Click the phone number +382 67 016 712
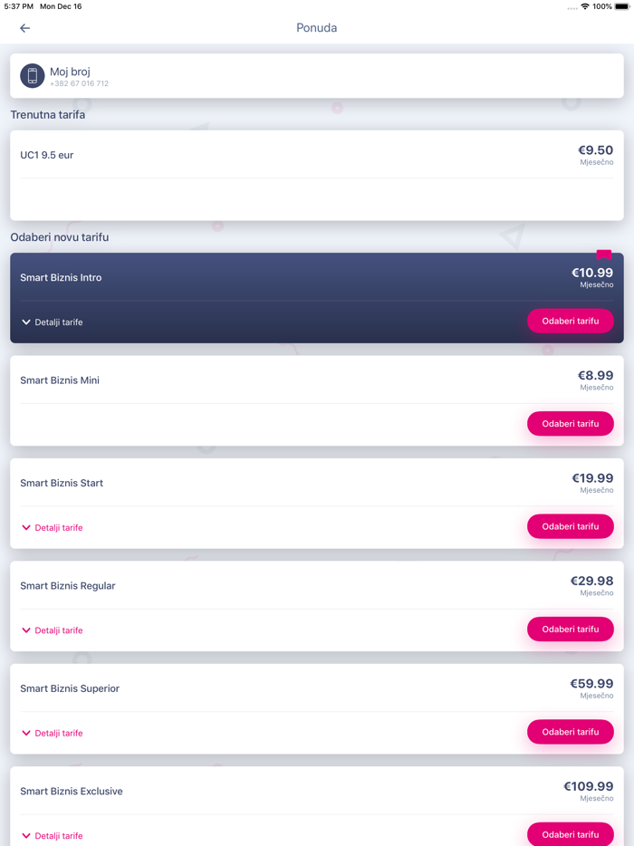The image size is (634, 846). [79, 82]
